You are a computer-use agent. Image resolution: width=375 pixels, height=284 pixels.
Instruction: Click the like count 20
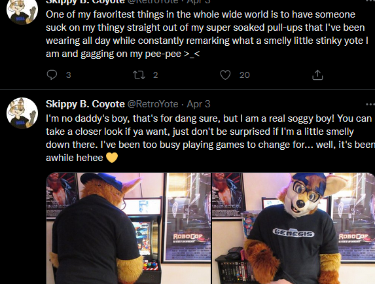(x=244, y=75)
